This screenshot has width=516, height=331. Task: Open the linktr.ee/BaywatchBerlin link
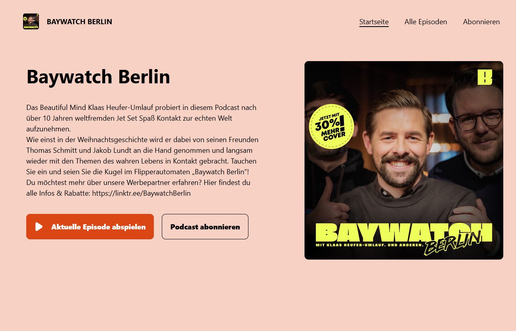[142, 193]
